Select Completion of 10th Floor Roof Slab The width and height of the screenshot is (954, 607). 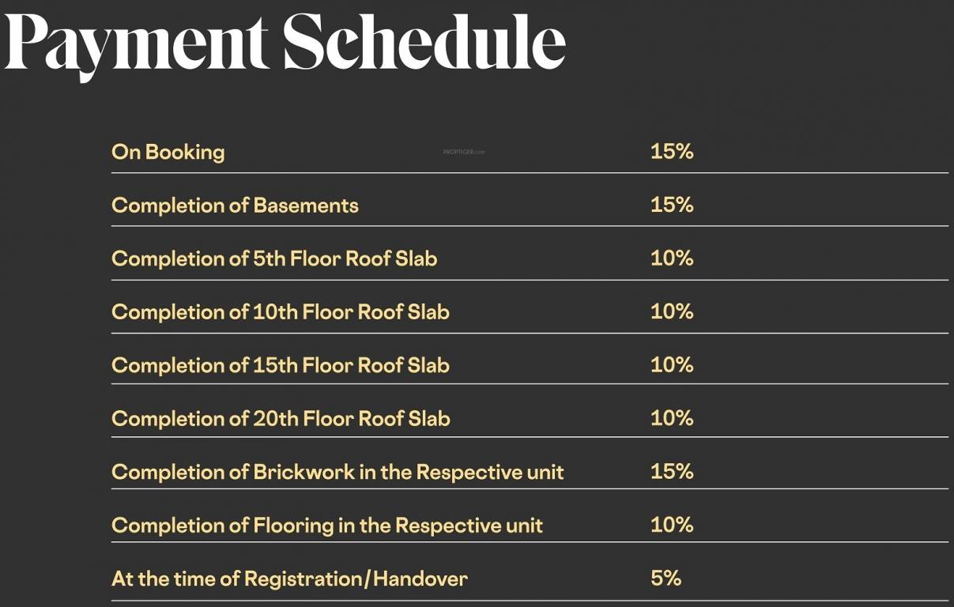[x=280, y=312]
